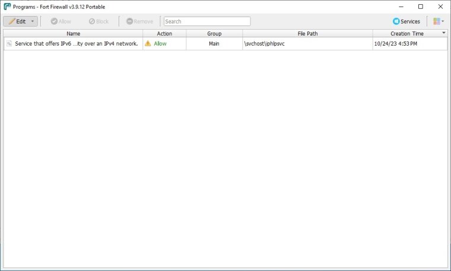Screen dimensions: 451x271
Task: Expand the arrow next to the grid icon
Action: point(443,21)
